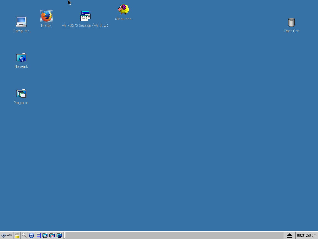This screenshot has width=318, height=239.
Task: Click the magnifying glass search icon
Action: coord(24,235)
